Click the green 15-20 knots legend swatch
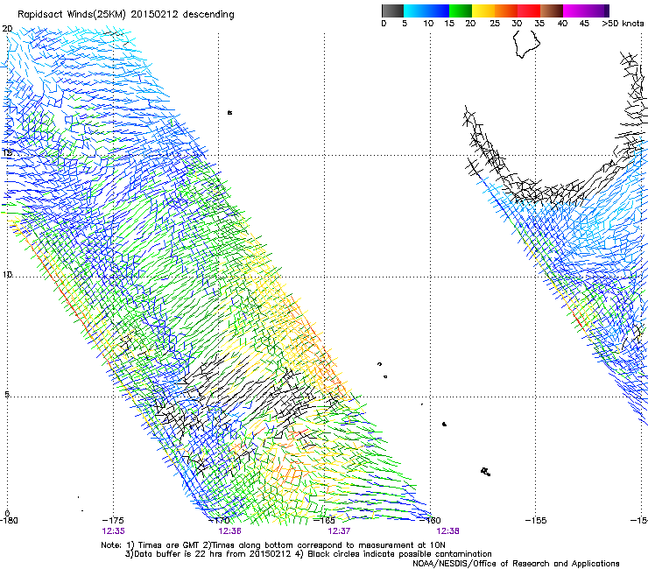 (x=461, y=11)
